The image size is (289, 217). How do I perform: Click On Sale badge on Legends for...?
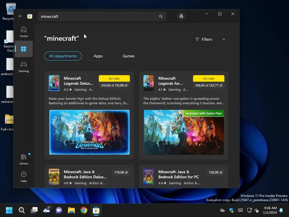point(209,79)
